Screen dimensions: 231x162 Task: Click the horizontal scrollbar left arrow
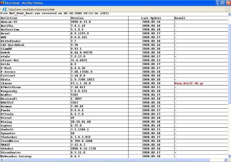tap(1, 160)
